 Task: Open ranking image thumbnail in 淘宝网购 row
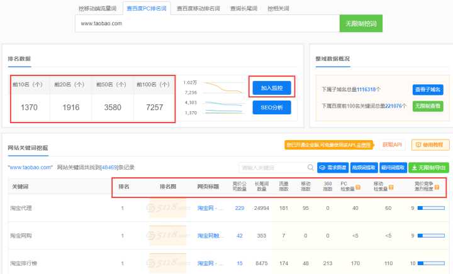click(x=167, y=236)
